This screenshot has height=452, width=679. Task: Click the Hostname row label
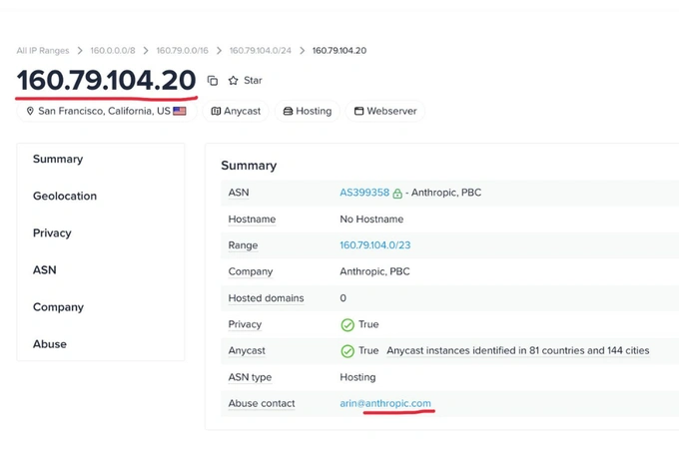pyautogui.click(x=252, y=220)
